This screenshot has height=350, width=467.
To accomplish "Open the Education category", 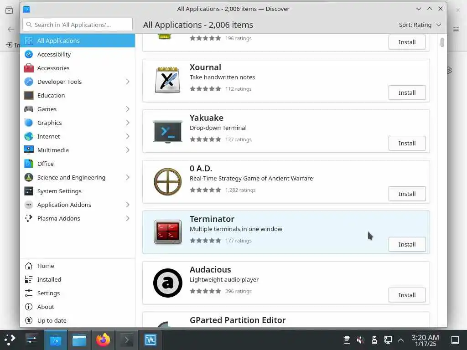I will coord(78,96).
